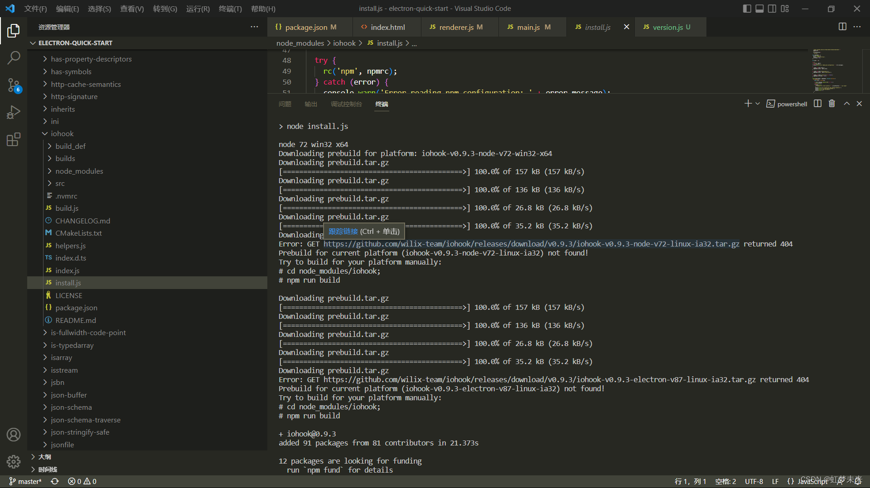This screenshot has width=870, height=488.
Task: Change end of line sequence LF
Action: 775,482
